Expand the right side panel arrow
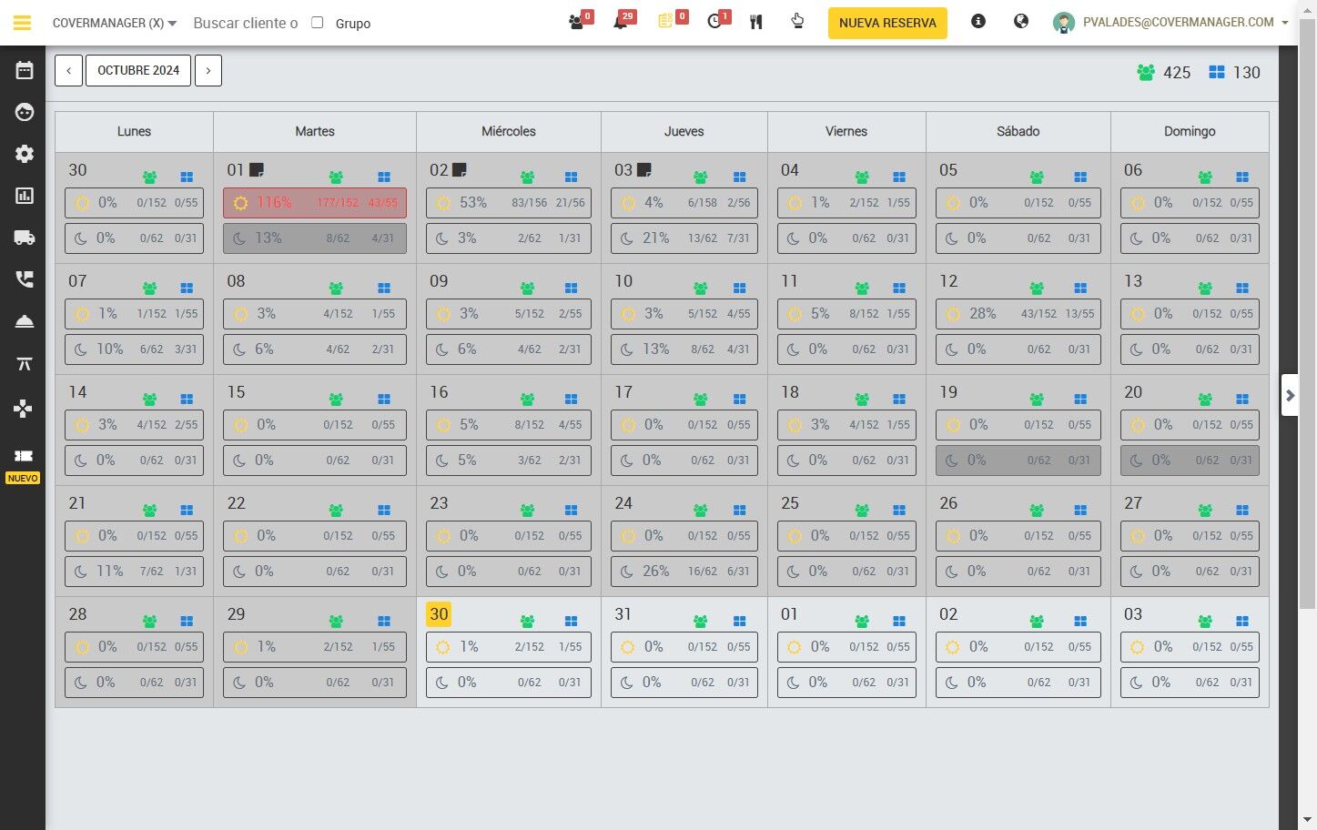Viewport: 1317px width, 830px height. [x=1290, y=395]
